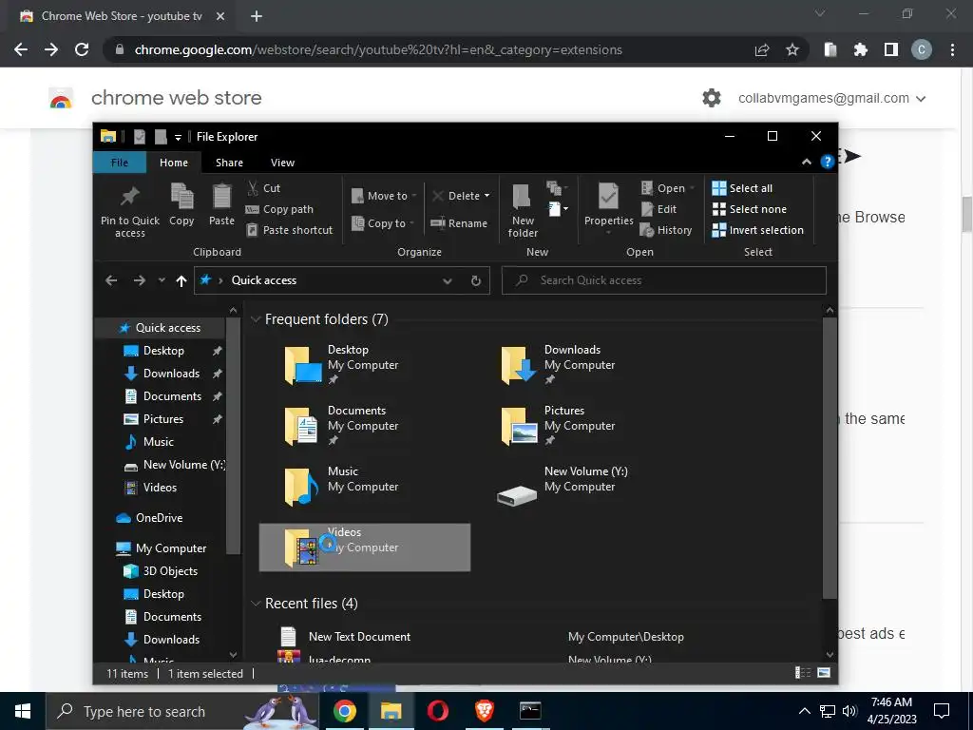This screenshot has height=730, width=973.
Task: Collapse the File Explorer ribbon
Action: [806, 162]
